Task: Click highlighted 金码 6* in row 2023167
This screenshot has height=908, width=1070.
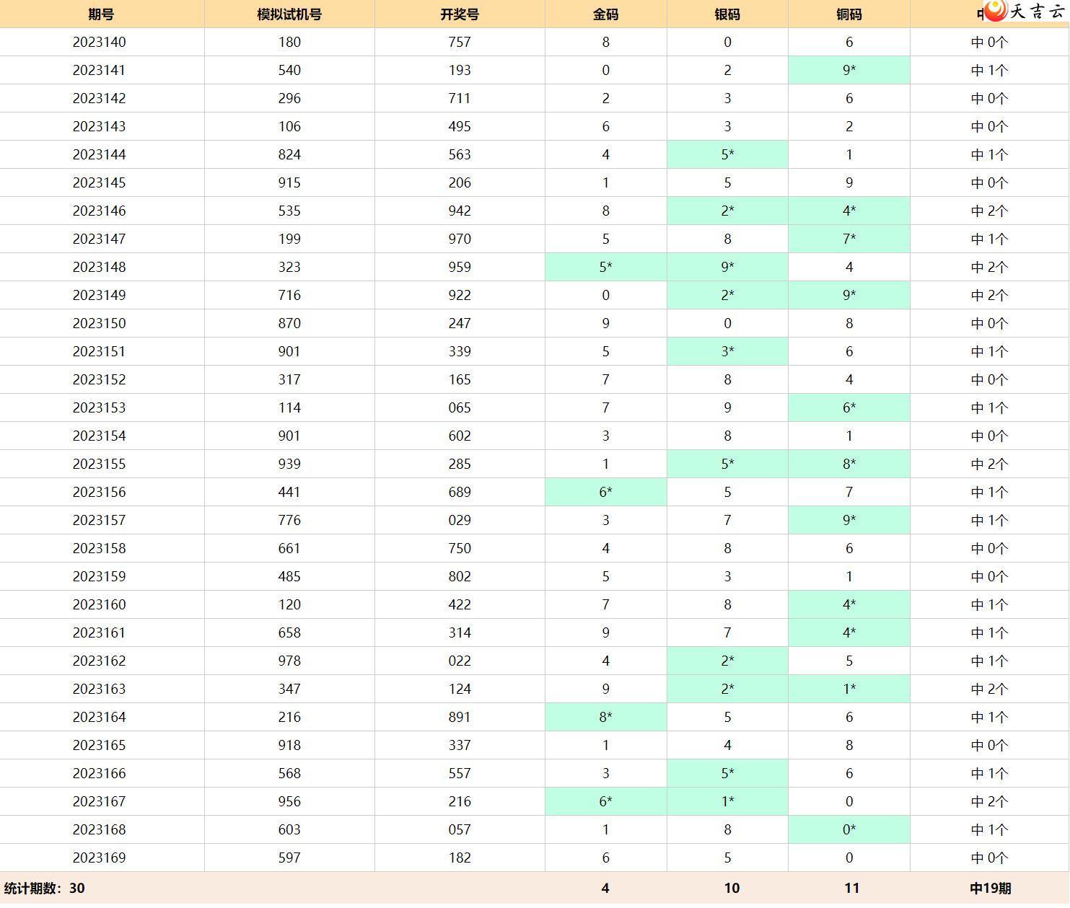Action: (605, 802)
